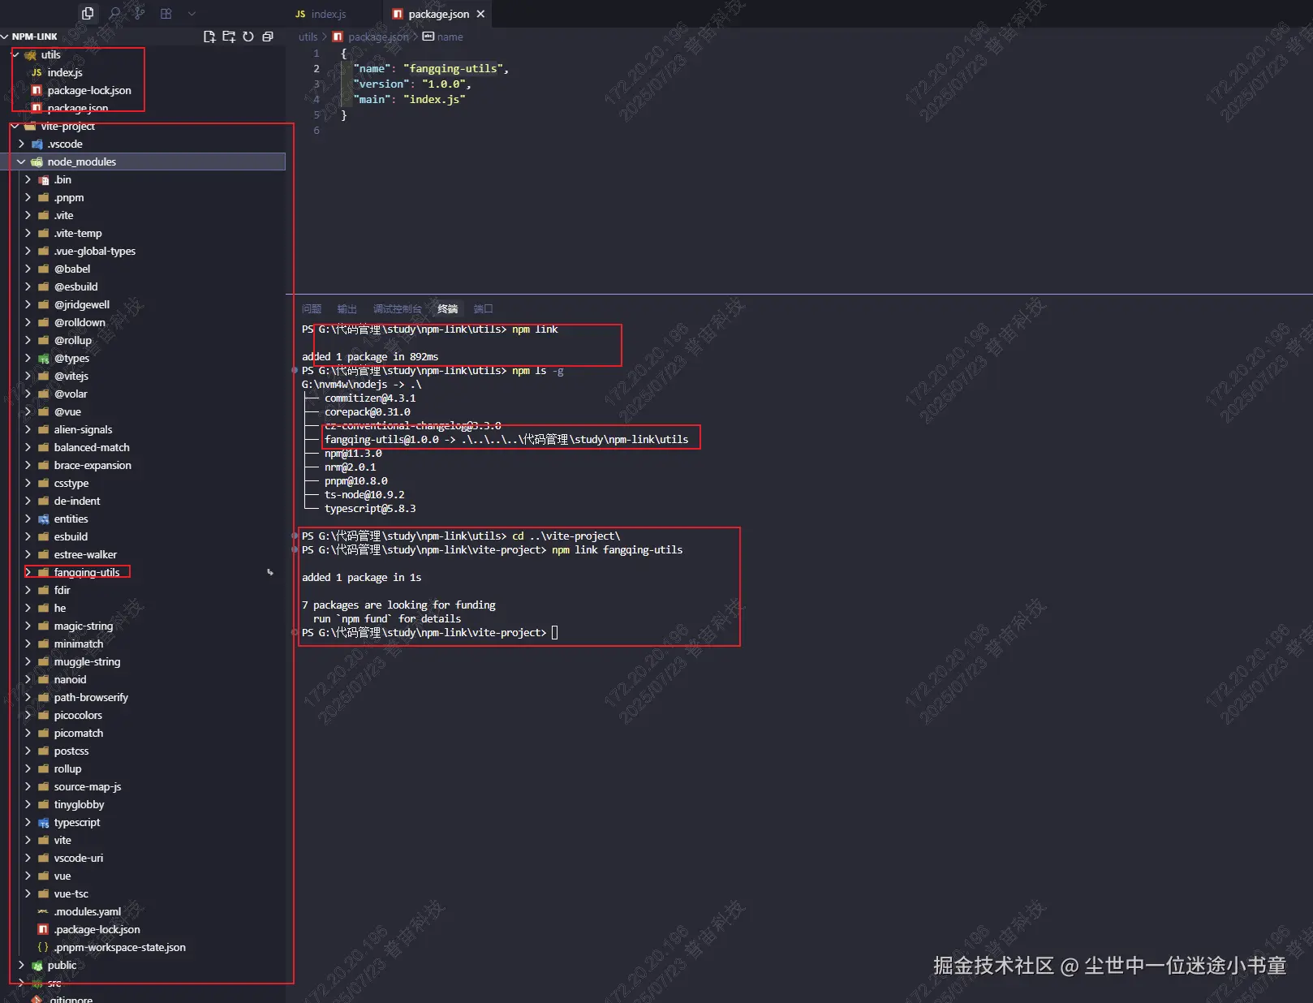Open the Explorer view icon
Image resolution: width=1313 pixels, height=1003 pixels.
[x=88, y=13]
